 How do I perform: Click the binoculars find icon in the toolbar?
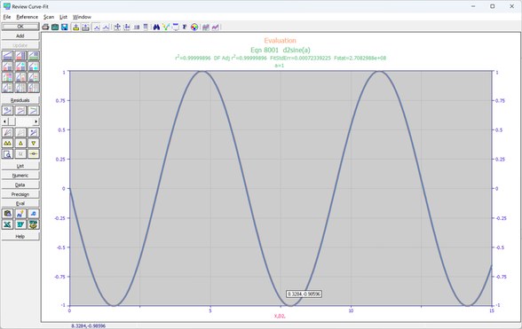pyautogui.click(x=156, y=27)
